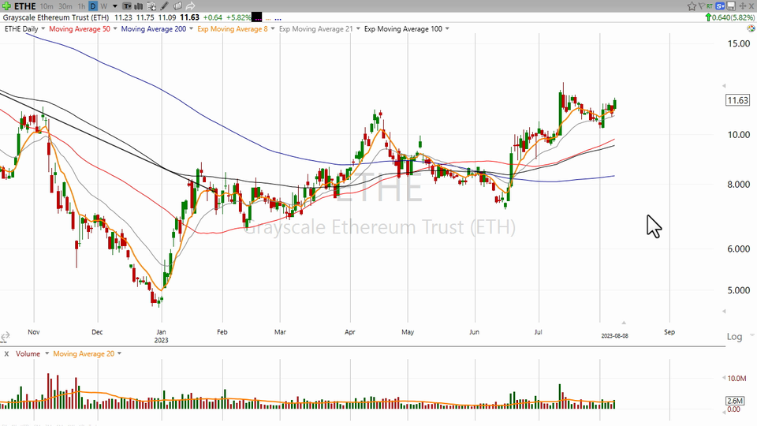757x426 pixels.
Task: Click the current price 11.63 axis tag
Action: tap(737, 100)
